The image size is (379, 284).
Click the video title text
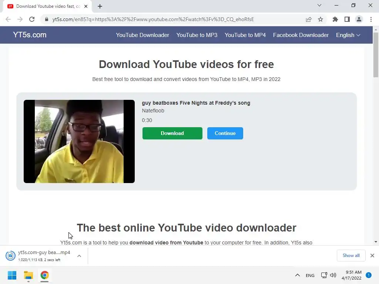click(196, 103)
